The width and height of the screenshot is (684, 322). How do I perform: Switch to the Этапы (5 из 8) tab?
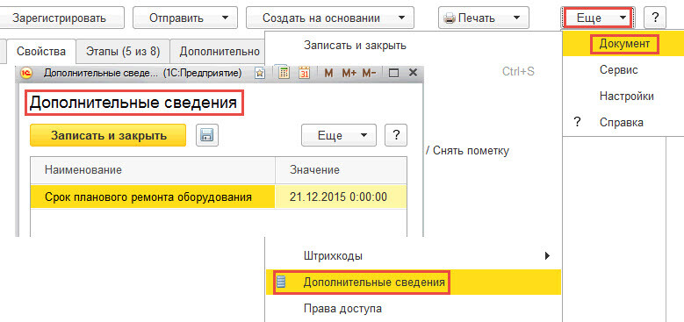123,52
